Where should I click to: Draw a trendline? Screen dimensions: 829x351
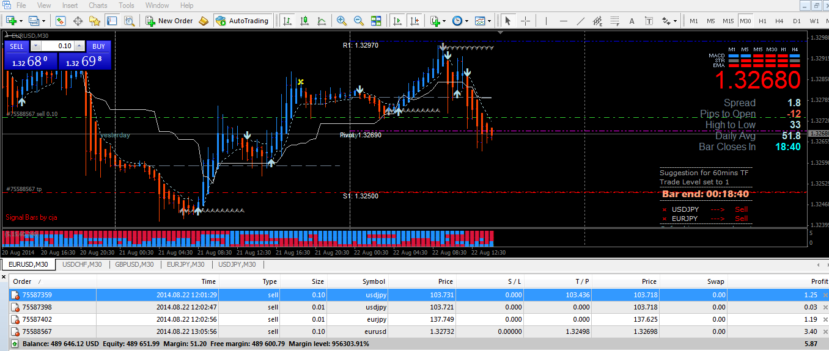click(581, 21)
